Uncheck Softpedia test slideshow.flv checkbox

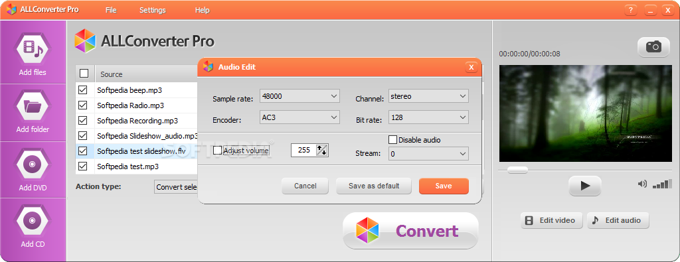(x=82, y=151)
